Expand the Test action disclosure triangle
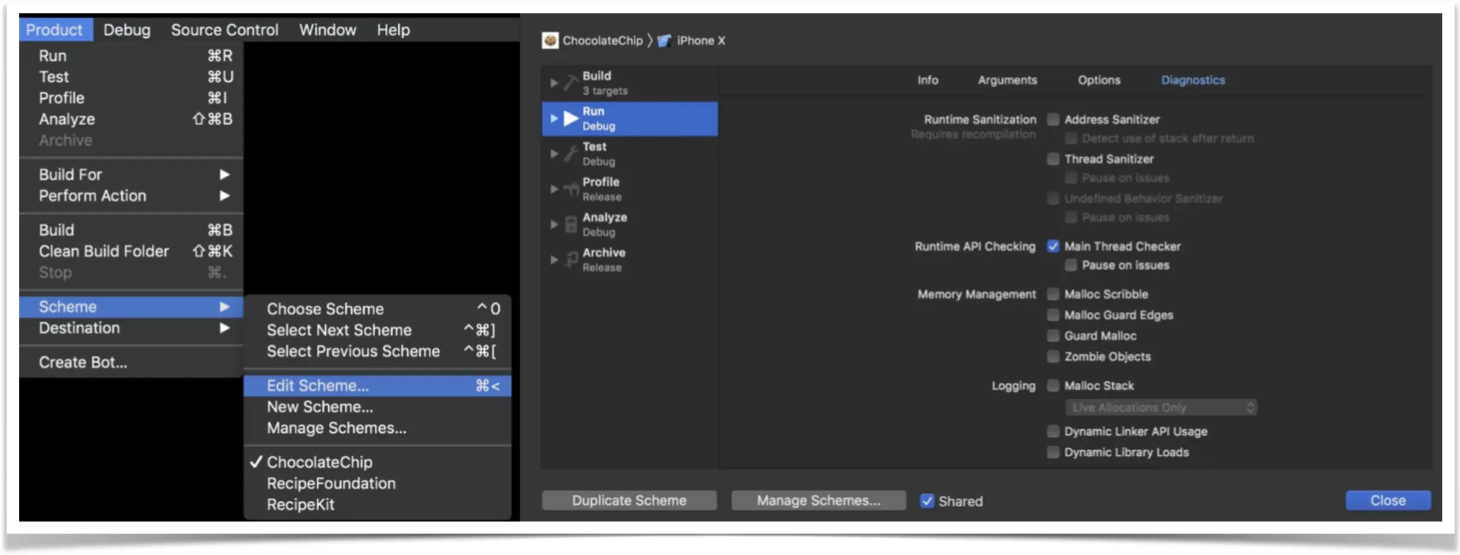Image resolution: width=1460 pixels, height=555 pixels. pyautogui.click(x=554, y=154)
